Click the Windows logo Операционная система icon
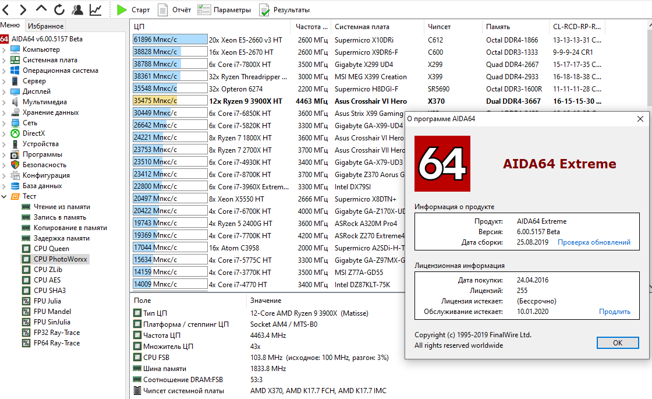This screenshot has width=652, height=399. pos(15,70)
